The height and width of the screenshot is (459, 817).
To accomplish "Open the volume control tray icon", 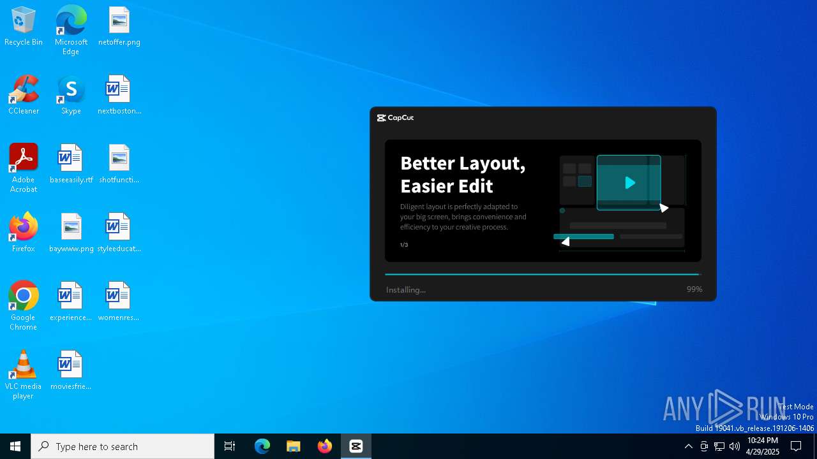I will 735,446.
